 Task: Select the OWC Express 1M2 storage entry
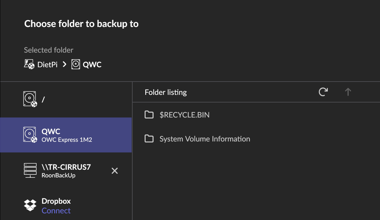(66, 140)
